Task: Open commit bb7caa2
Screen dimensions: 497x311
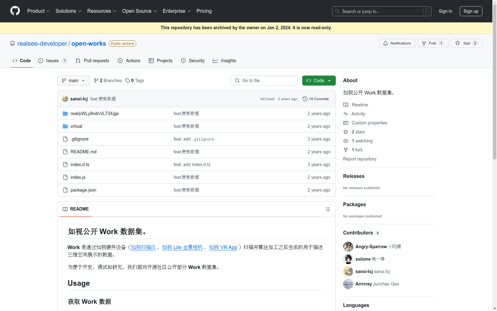Action: coord(267,99)
